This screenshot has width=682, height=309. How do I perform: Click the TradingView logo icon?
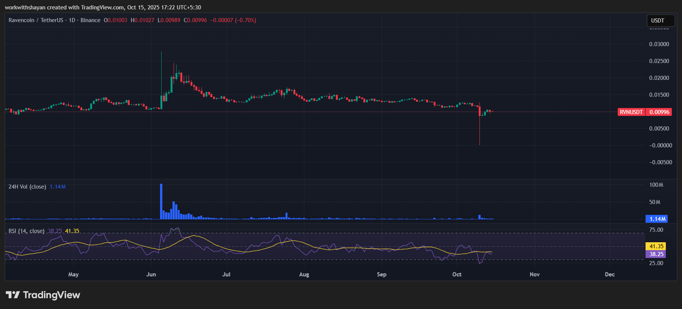13,295
